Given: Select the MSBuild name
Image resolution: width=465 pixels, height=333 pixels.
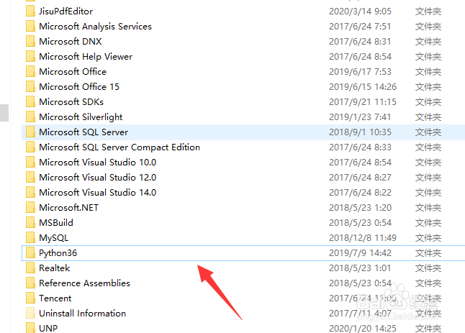Looking at the screenshot, I should coord(56,223).
